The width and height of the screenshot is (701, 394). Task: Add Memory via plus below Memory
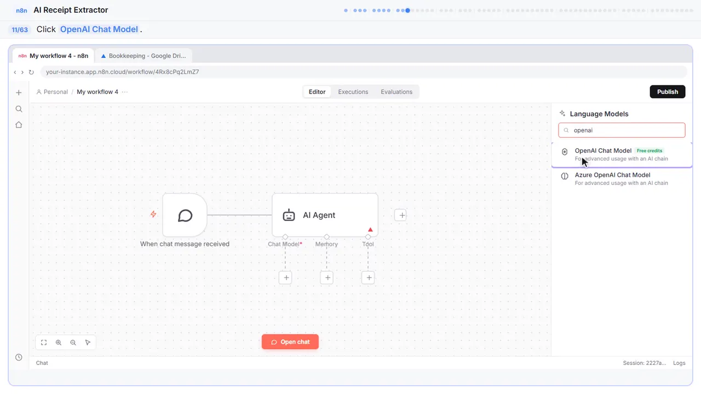pos(327,278)
